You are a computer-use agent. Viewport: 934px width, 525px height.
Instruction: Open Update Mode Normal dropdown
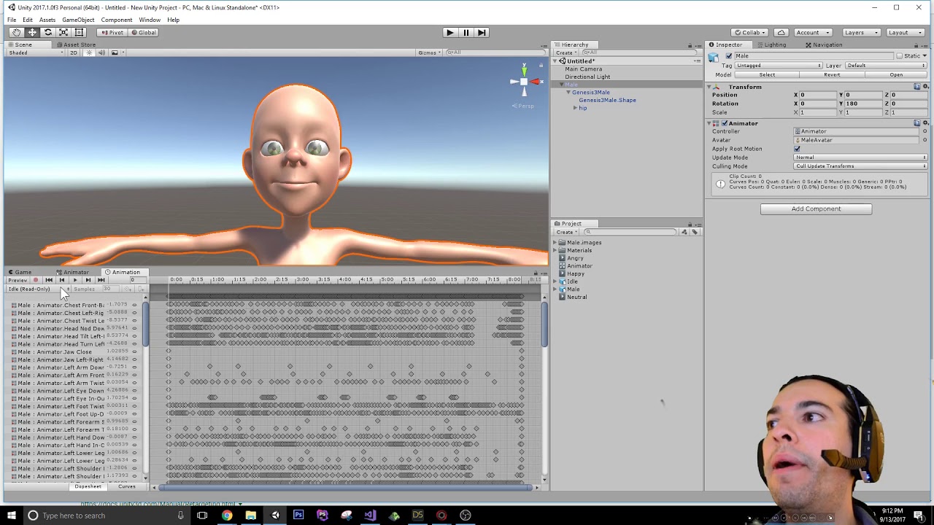click(860, 157)
